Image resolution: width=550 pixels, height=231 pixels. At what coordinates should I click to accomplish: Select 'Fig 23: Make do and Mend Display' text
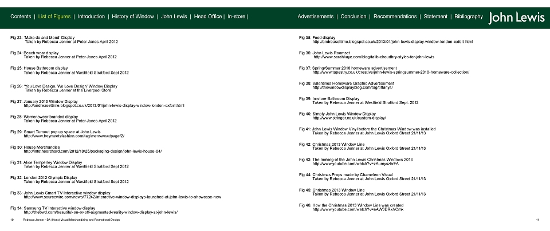[x=42, y=37]
